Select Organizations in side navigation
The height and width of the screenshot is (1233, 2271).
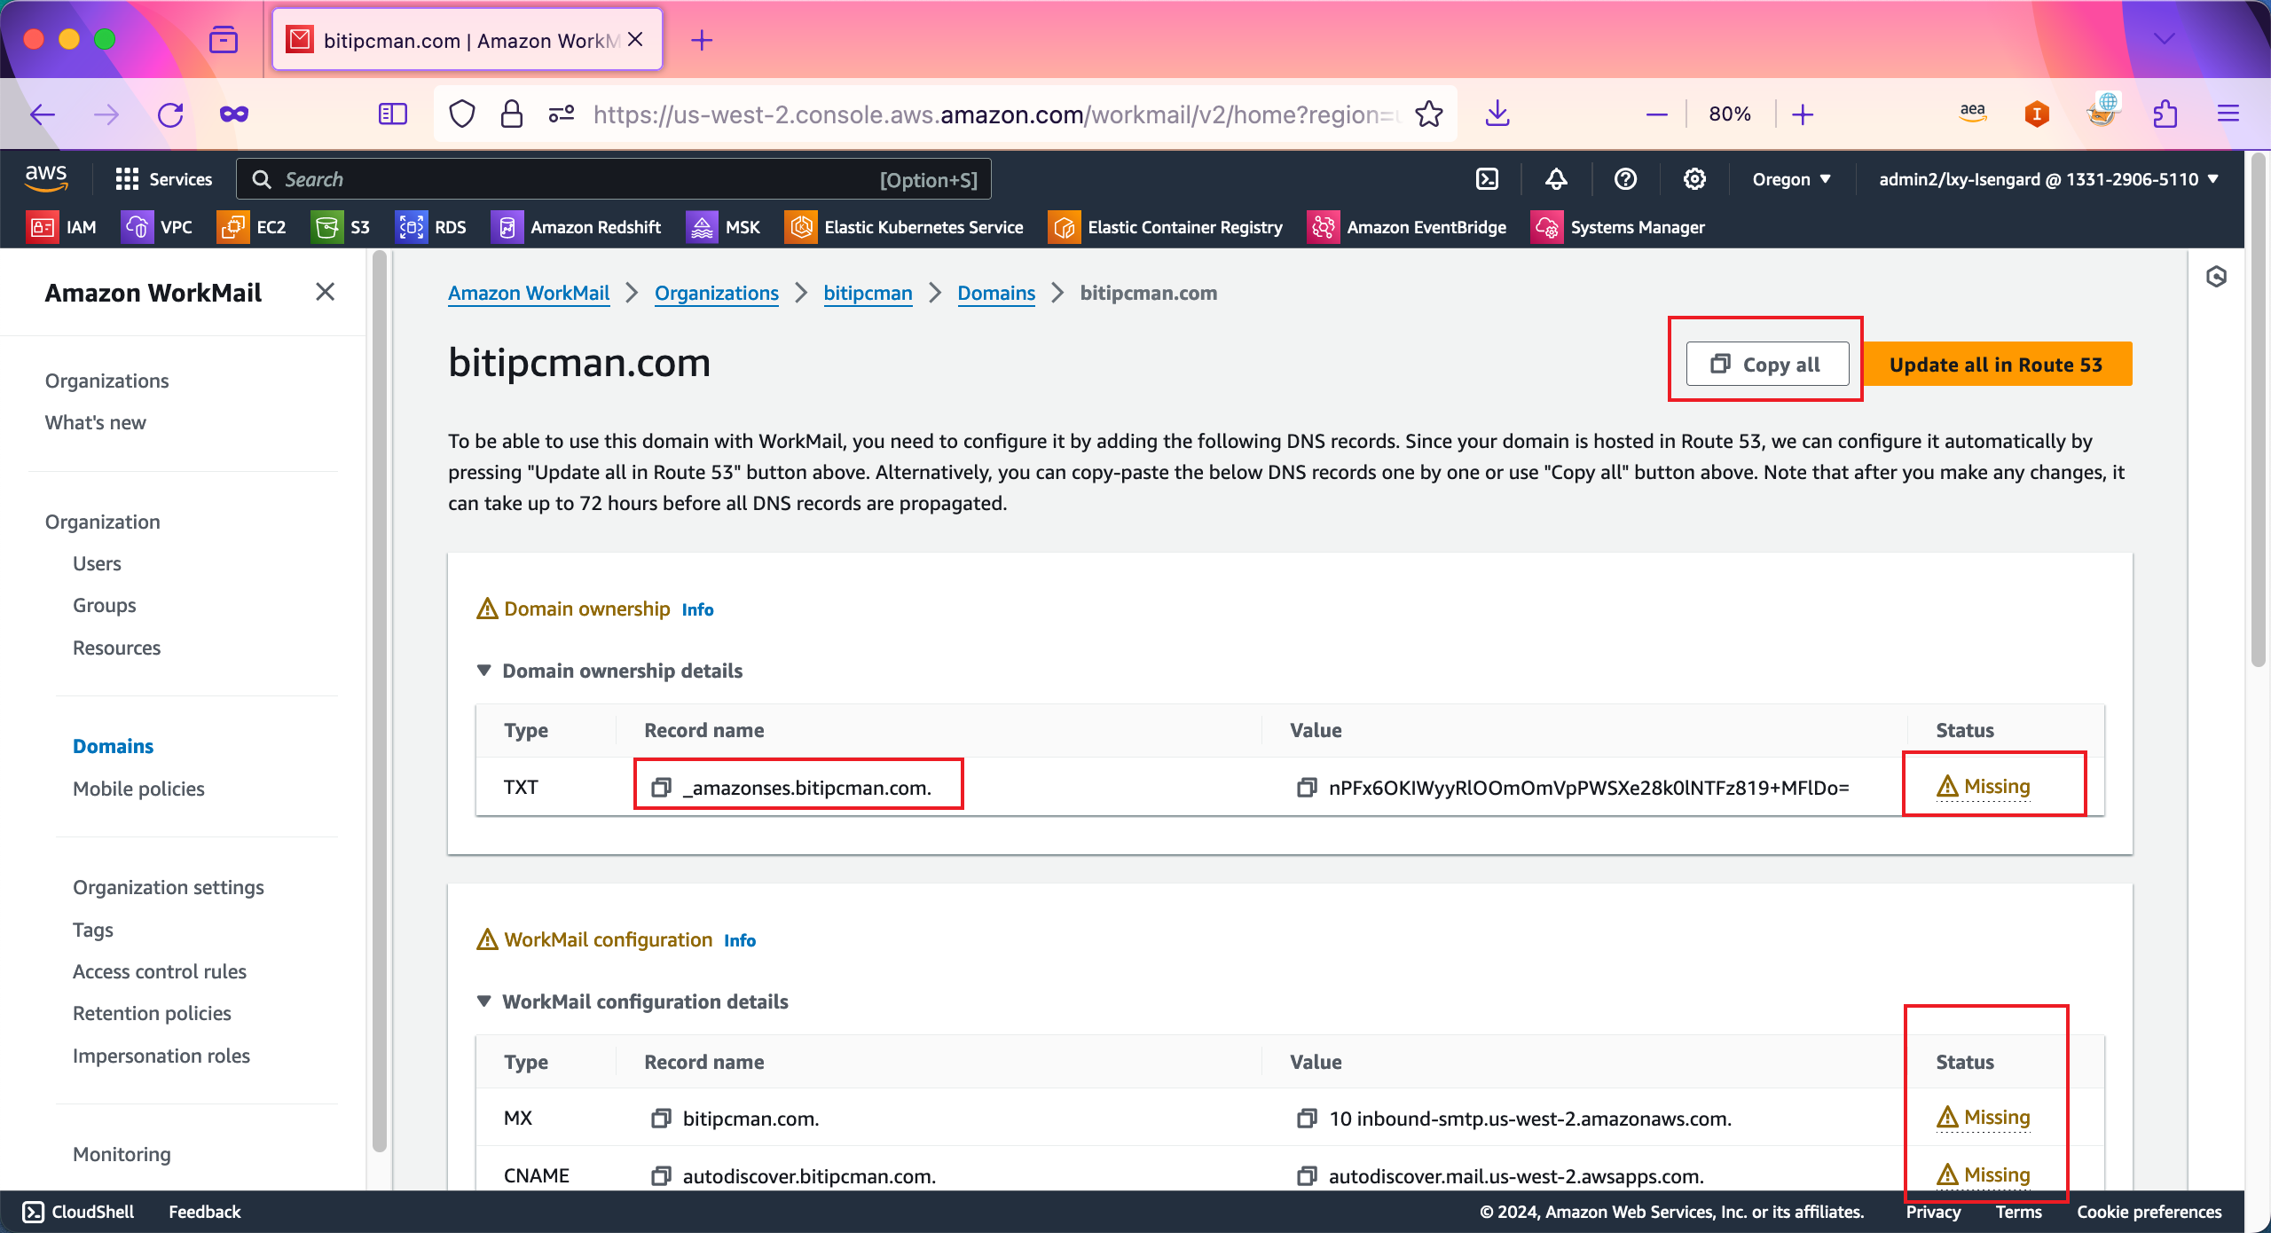point(106,381)
